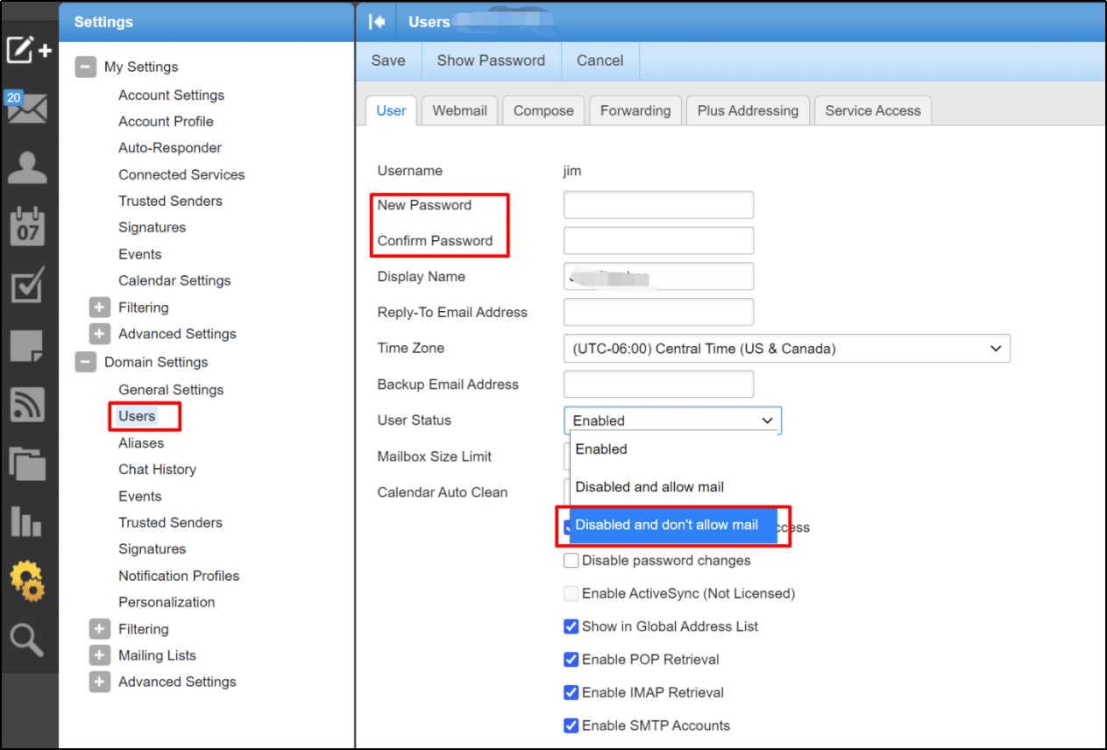
Task: Switch to the Plus Addressing tab
Action: coord(748,110)
